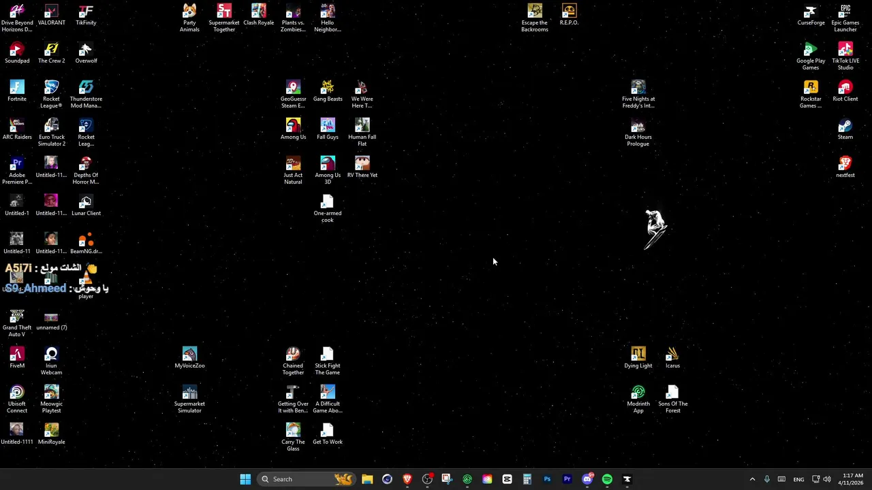Image resolution: width=872 pixels, height=490 pixels.
Task: Launch Fortnite from the desktop
Action: [17, 91]
